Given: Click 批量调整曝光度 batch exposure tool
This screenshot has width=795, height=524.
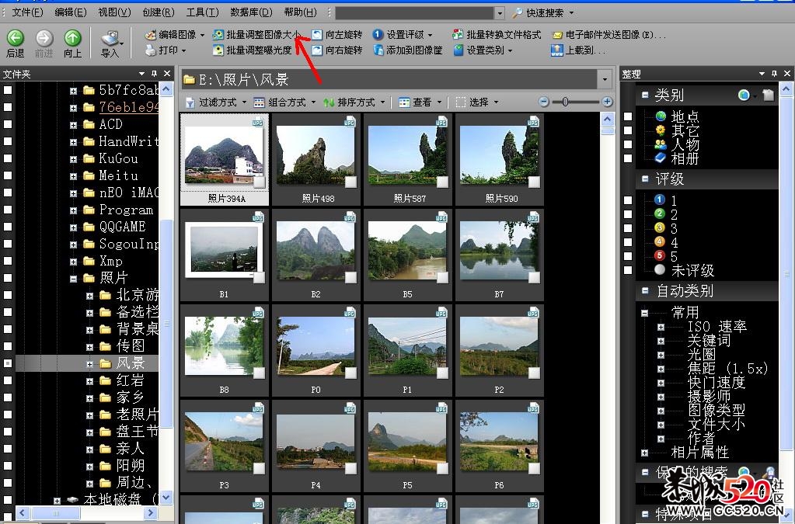Looking at the screenshot, I should [x=252, y=50].
